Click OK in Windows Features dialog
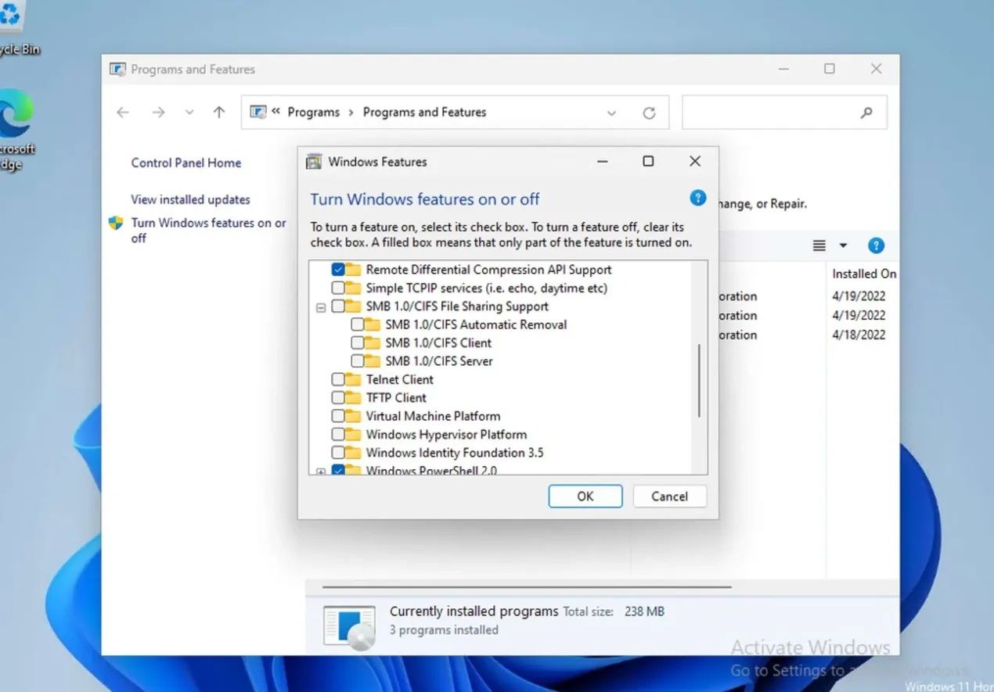 pos(585,496)
